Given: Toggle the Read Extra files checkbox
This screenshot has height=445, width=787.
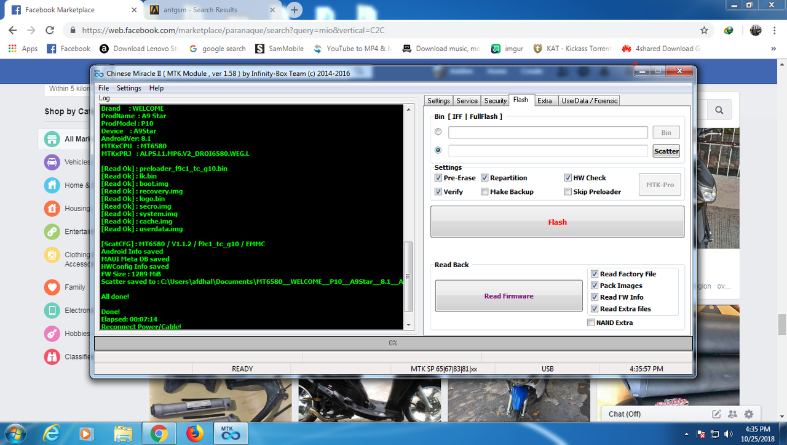Looking at the screenshot, I should [595, 309].
